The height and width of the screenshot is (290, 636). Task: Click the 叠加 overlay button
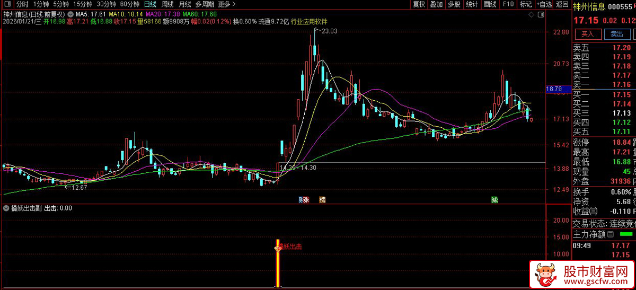436,4
